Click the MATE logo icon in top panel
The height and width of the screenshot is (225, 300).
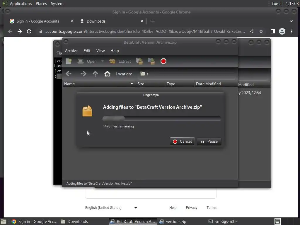pos(5,4)
